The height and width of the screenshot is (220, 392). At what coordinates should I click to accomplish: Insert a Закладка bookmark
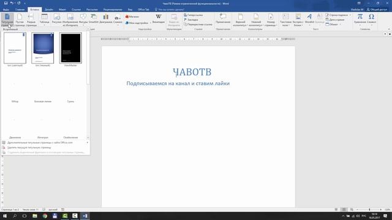pyautogui.click(x=191, y=20)
